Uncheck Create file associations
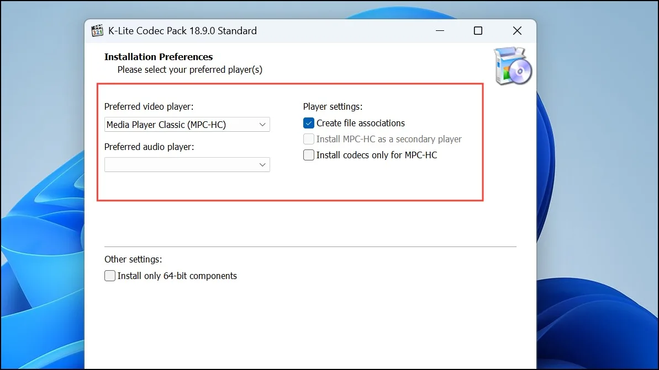The height and width of the screenshot is (370, 659). (308, 123)
